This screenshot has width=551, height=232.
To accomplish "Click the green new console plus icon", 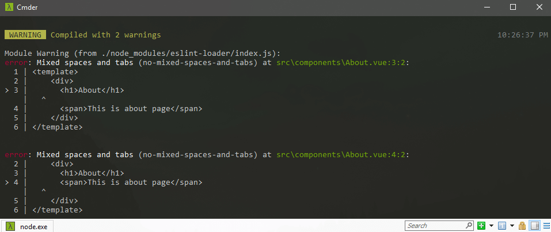I will coord(481,225).
